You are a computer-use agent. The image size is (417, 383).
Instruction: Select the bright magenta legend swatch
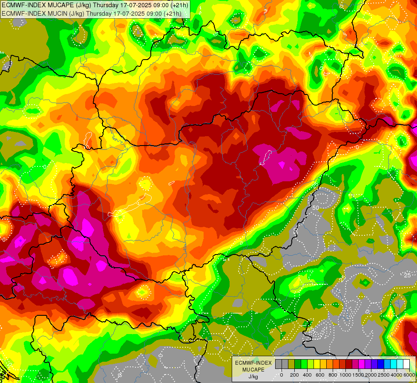(362, 364)
